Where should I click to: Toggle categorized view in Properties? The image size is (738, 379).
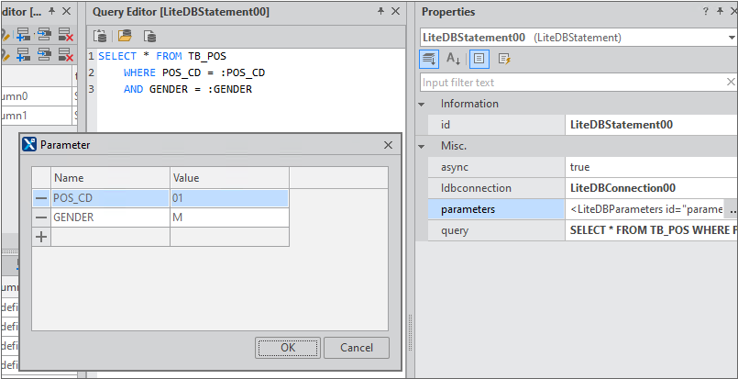coord(429,60)
